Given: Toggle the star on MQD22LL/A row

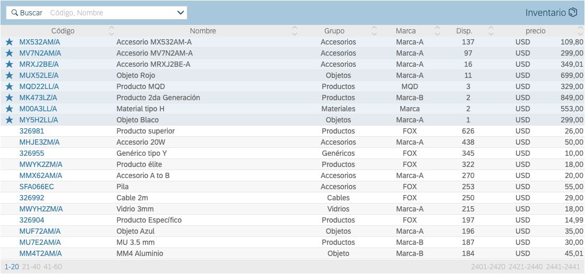Looking at the screenshot, I should [9, 86].
